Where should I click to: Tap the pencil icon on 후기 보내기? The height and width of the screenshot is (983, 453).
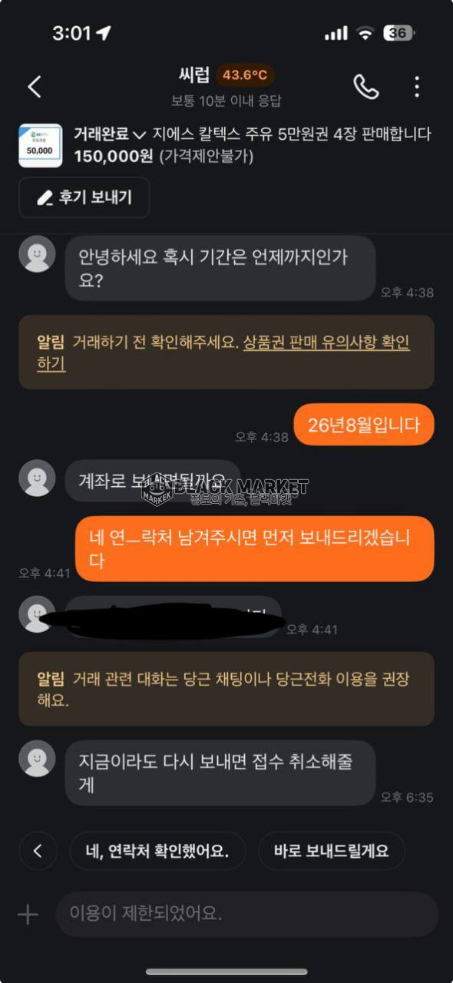(45, 198)
